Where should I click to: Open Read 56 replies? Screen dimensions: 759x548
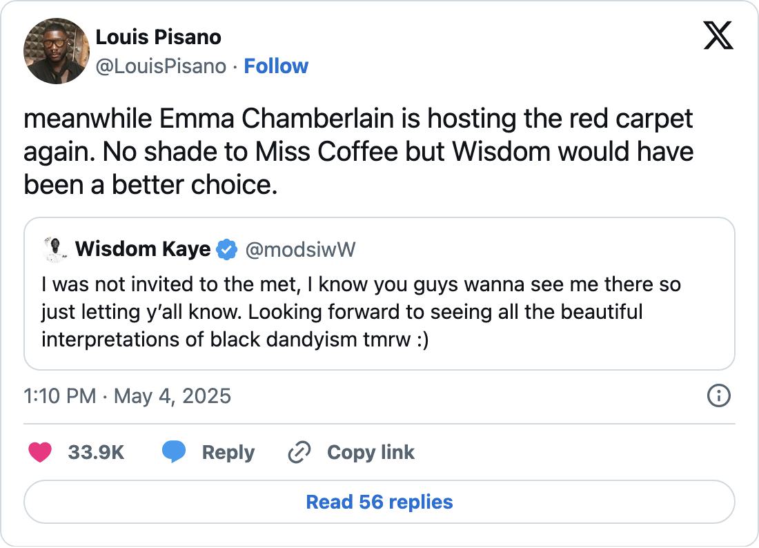[x=379, y=502]
